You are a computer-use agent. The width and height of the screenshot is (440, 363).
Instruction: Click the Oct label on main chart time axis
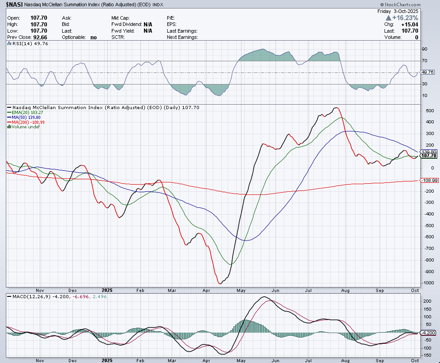coord(415,290)
